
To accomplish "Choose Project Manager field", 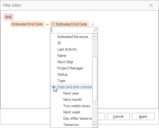I will coord(71,68).
